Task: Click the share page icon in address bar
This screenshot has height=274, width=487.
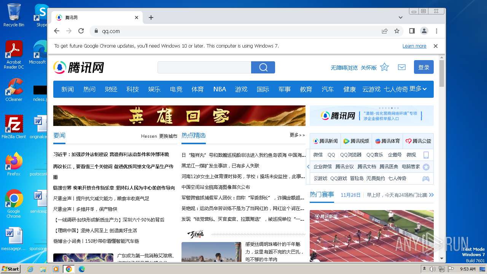Action: 385,31
